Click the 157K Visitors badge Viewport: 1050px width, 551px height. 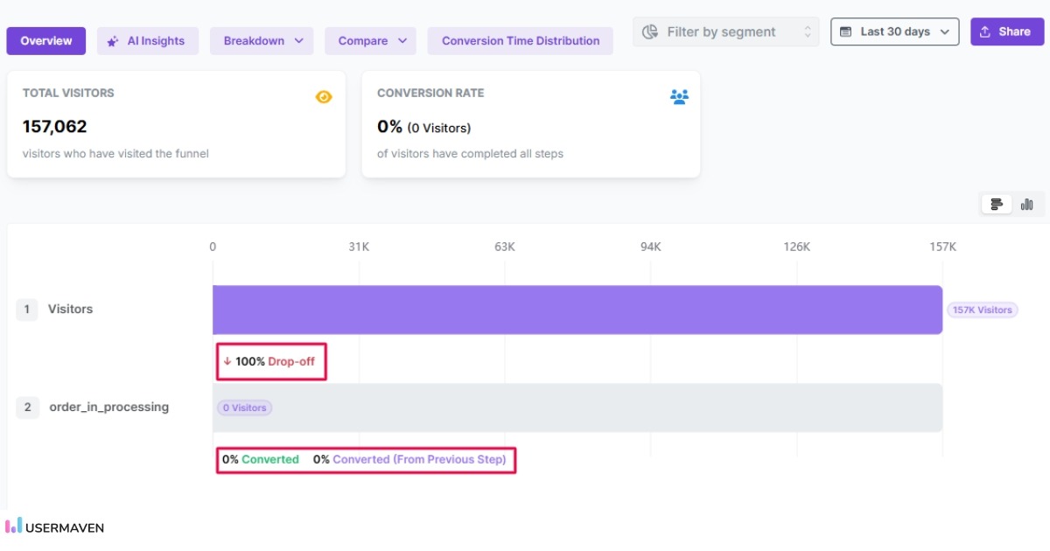click(x=982, y=310)
